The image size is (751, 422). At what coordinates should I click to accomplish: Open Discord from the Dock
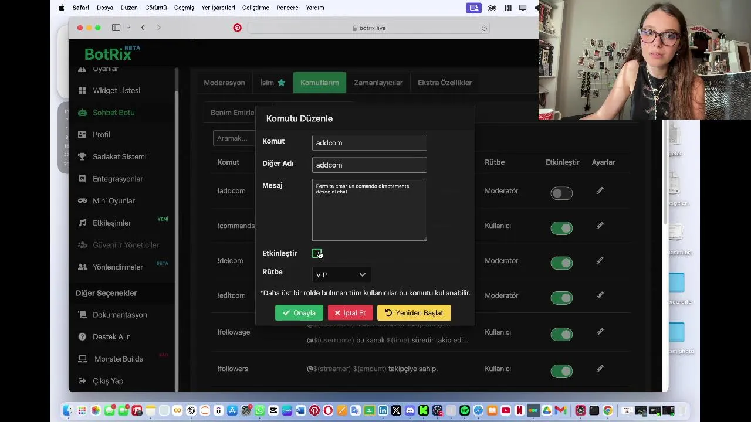click(x=410, y=410)
